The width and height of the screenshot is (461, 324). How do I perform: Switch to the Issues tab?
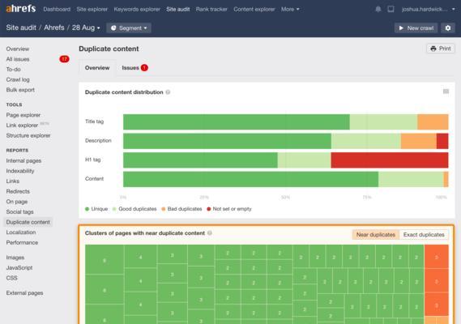click(x=135, y=67)
